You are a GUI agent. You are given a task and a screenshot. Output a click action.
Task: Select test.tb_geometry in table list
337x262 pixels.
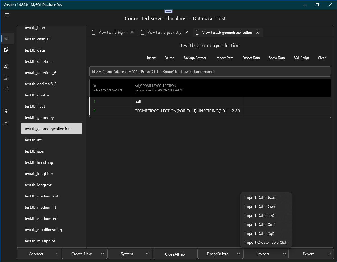pos(52,118)
